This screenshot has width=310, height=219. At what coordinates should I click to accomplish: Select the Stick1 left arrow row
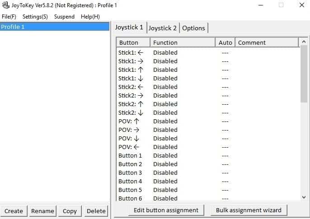208,53
